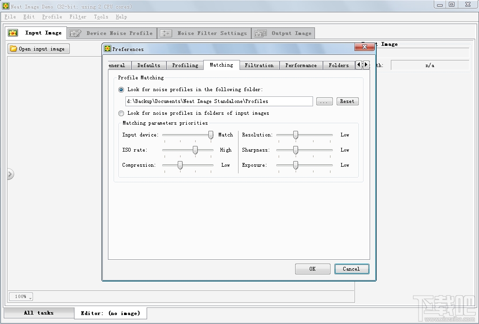Click the Exposure priority slider
Viewport: 479px width, 324px height.
click(305, 165)
